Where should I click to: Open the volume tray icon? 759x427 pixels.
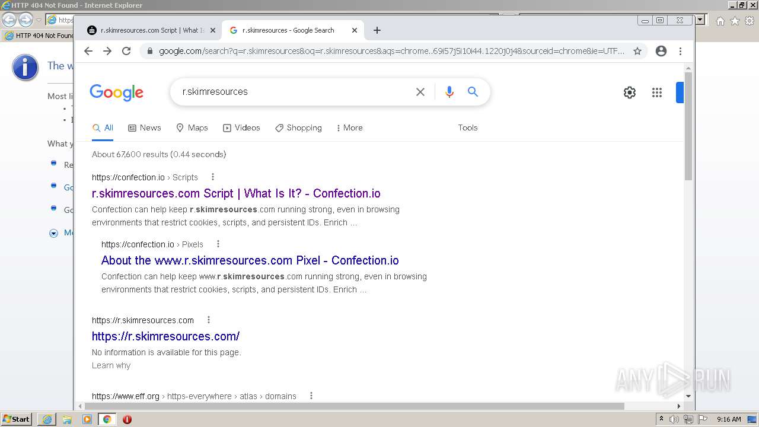pos(674,419)
